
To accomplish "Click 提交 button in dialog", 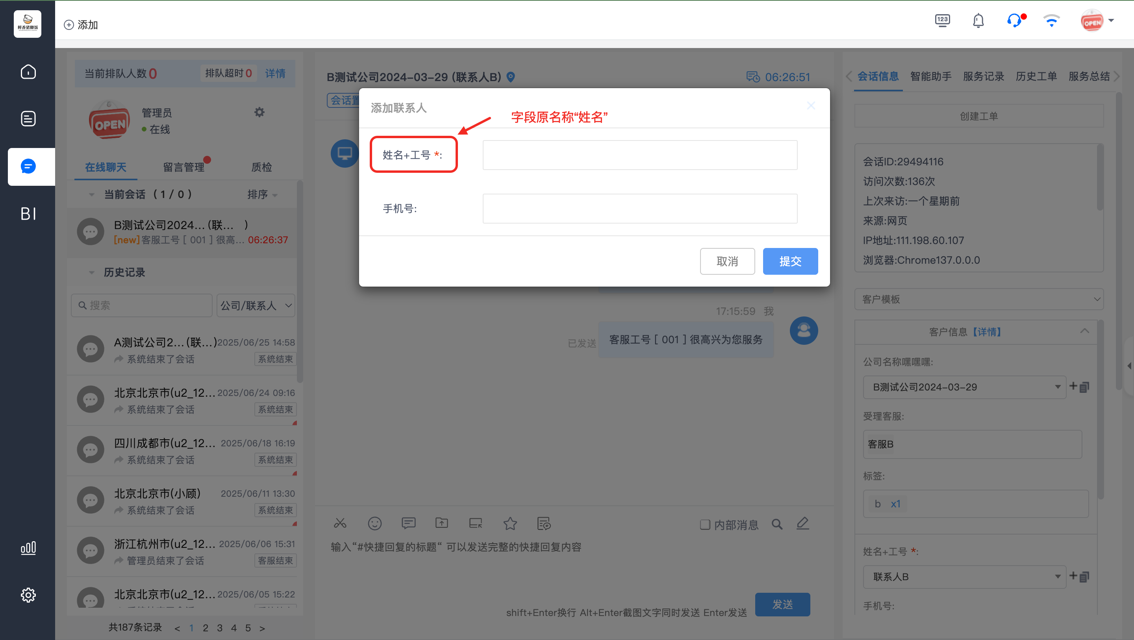I will (790, 261).
